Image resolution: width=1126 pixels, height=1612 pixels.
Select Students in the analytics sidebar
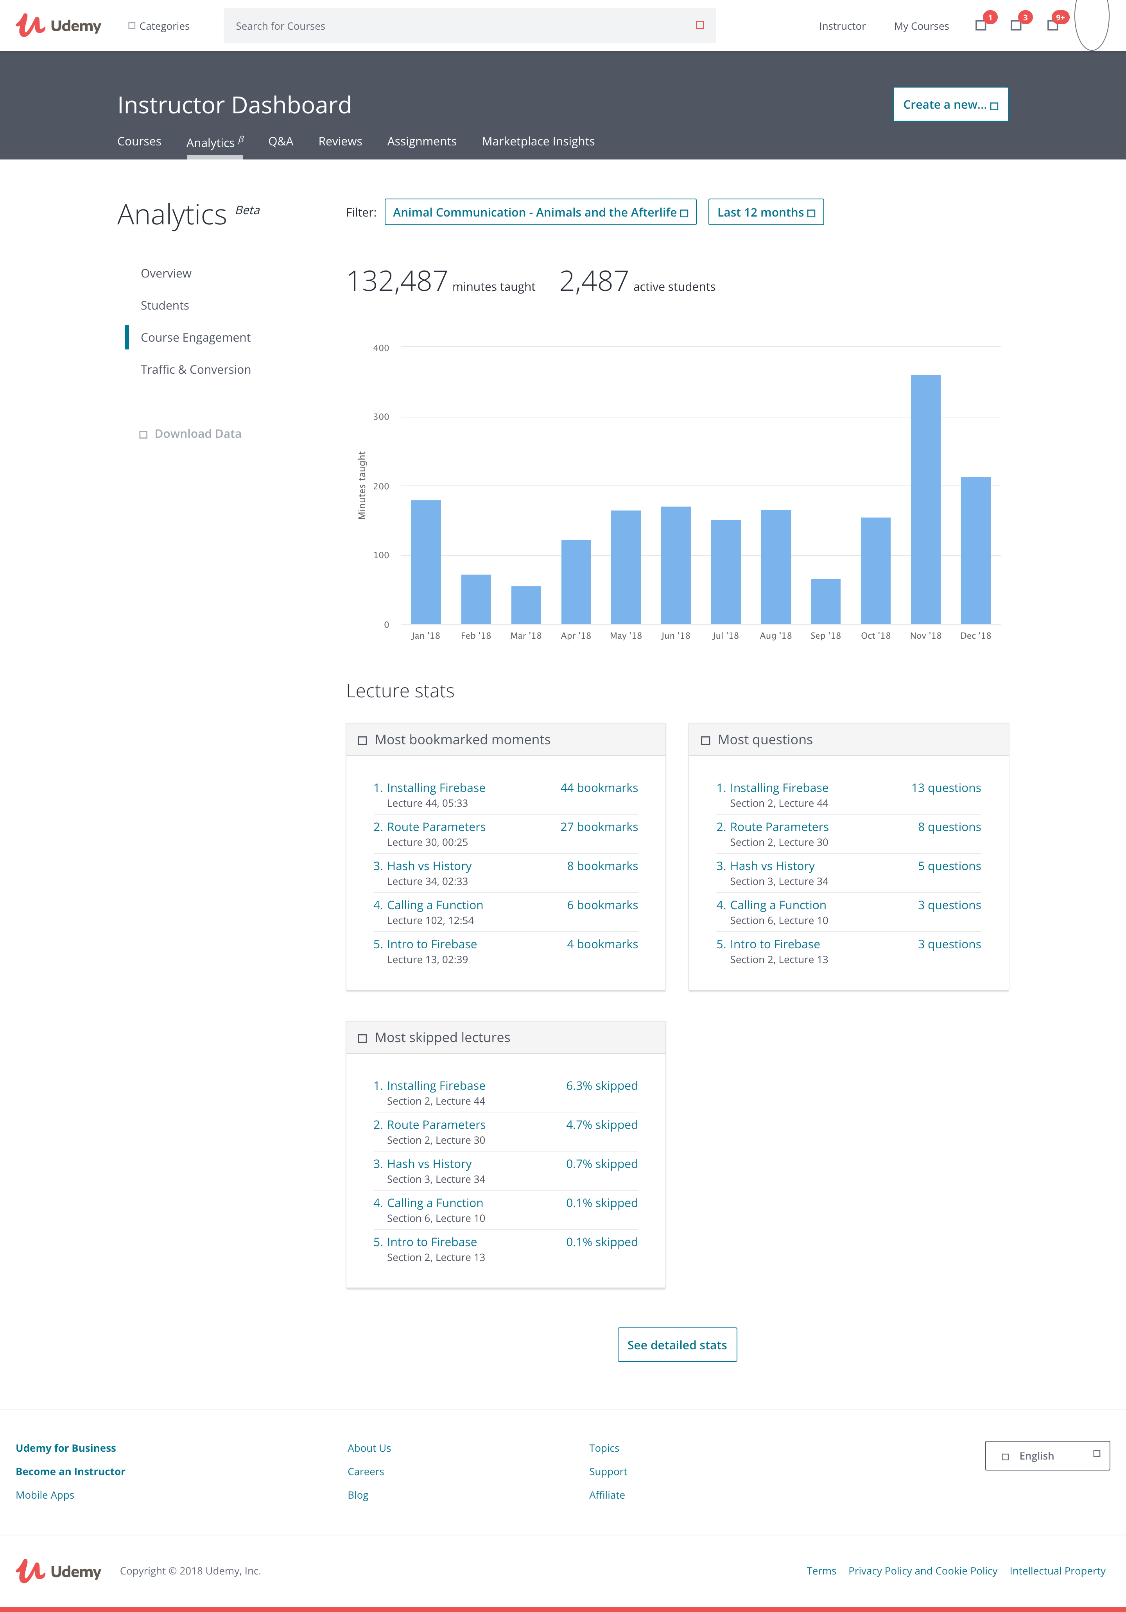(x=165, y=305)
